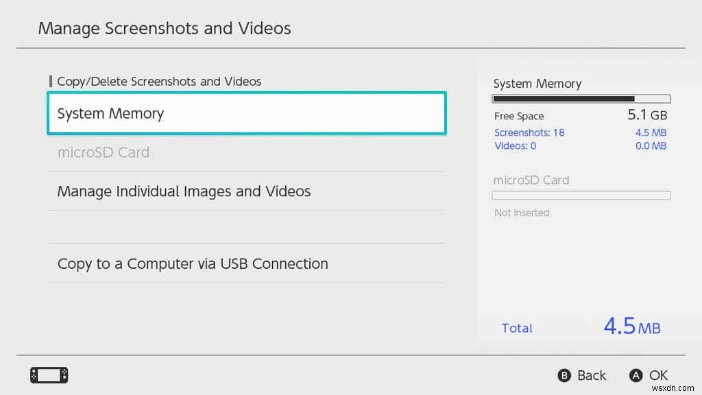This screenshot has width=702, height=395.
Task: Click the Total 4.5 MB value
Action: [x=631, y=326]
